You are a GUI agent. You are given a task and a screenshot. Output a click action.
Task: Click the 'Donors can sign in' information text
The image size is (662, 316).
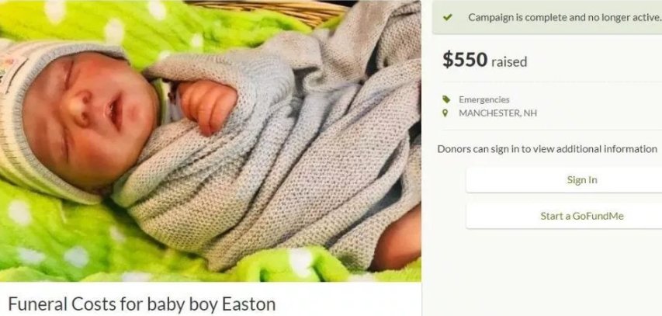[547, 149]
